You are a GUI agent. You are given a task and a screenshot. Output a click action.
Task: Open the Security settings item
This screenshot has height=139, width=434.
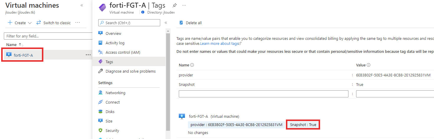coord(112,130)
